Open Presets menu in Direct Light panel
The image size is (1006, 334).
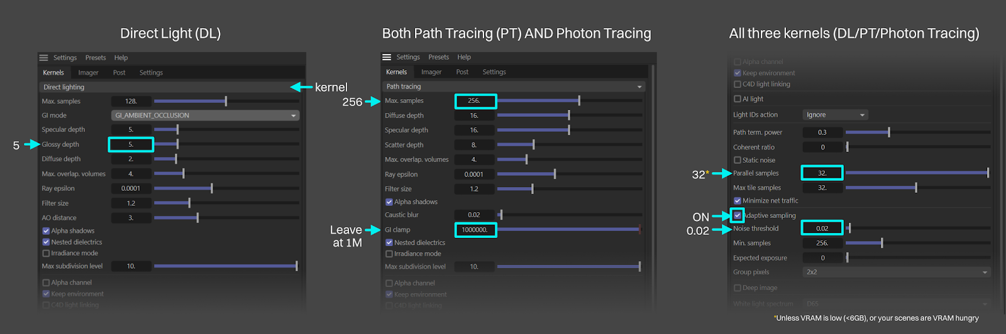coord(96,58)
